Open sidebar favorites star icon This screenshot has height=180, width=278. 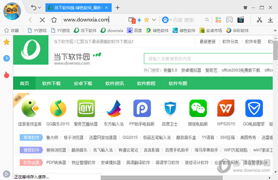click(x=6, y=42)
